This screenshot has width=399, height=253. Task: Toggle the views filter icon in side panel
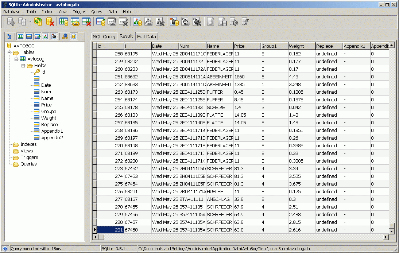coord(46,36)
